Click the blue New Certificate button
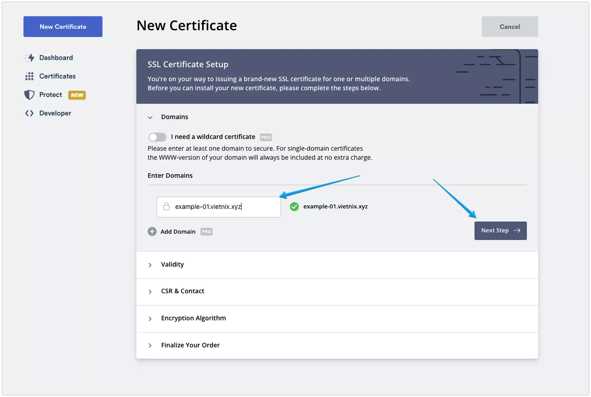 coord(63,27)
